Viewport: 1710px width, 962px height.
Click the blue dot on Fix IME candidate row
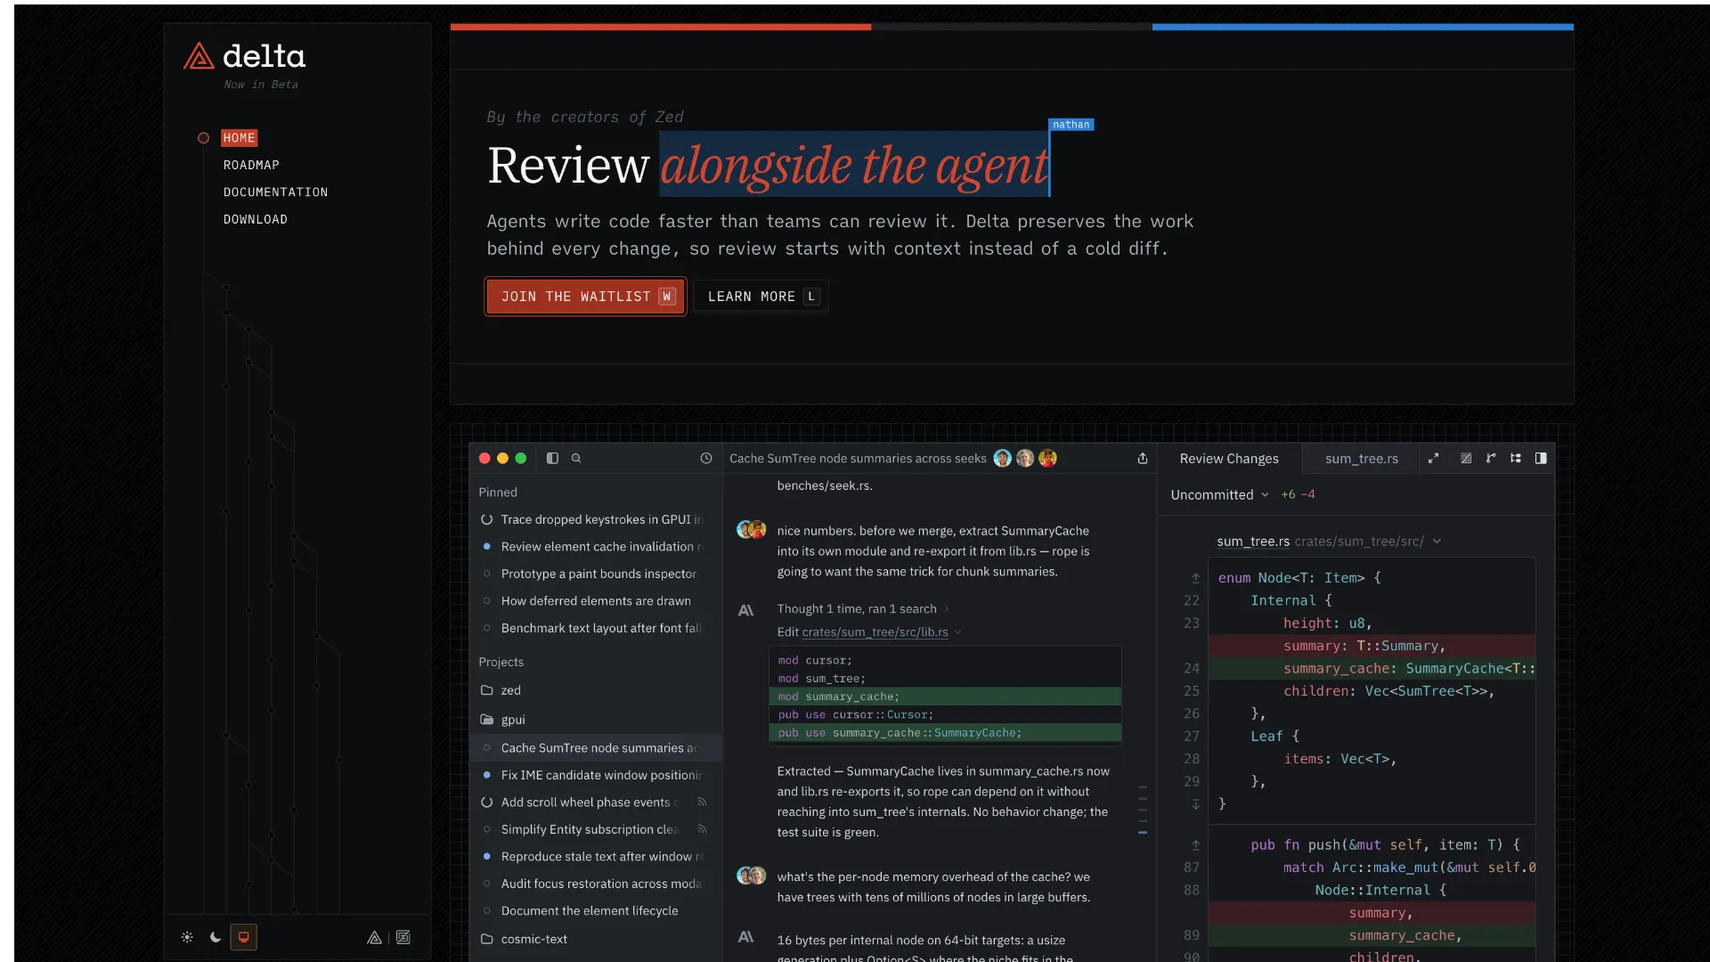(487, 775)
